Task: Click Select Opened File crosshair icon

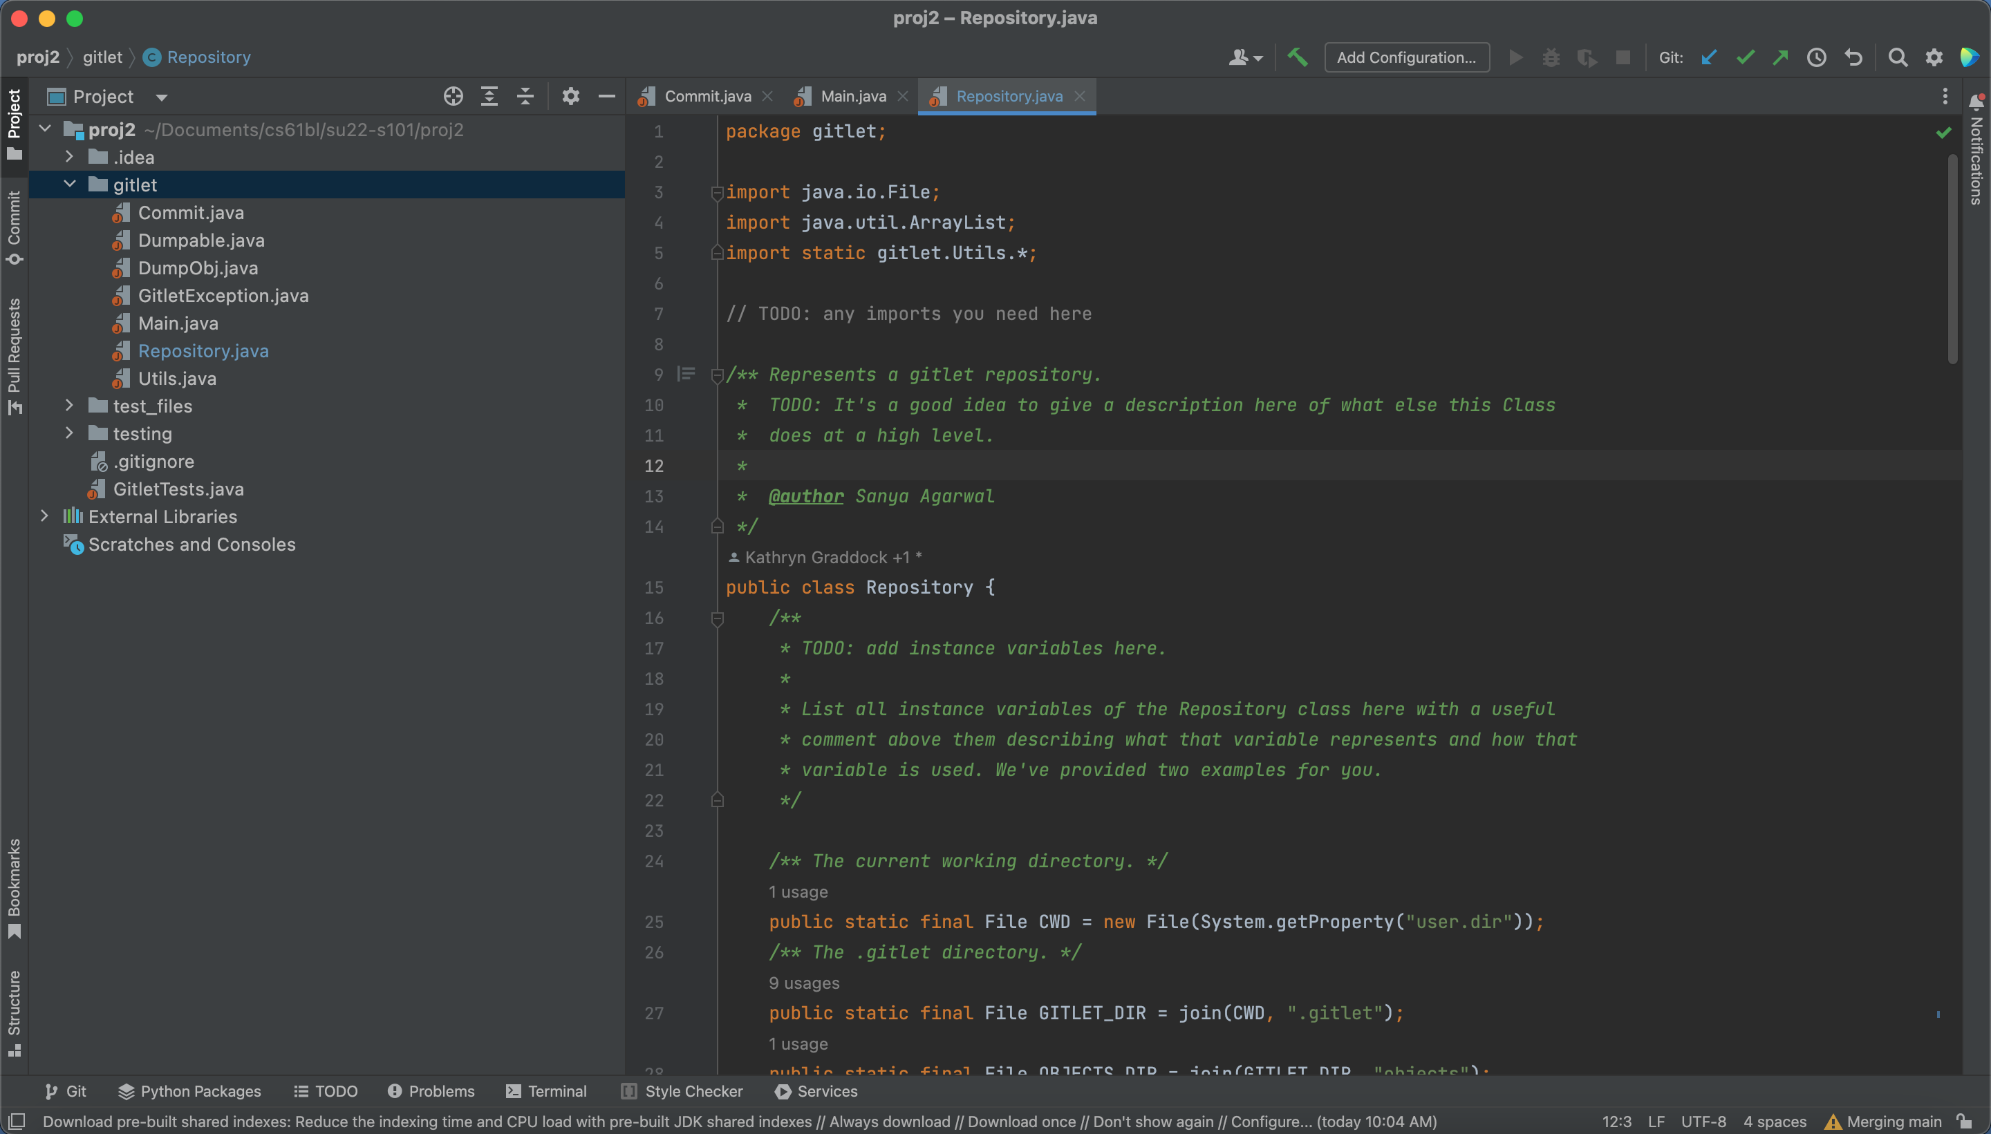Action: coord(453,97)
